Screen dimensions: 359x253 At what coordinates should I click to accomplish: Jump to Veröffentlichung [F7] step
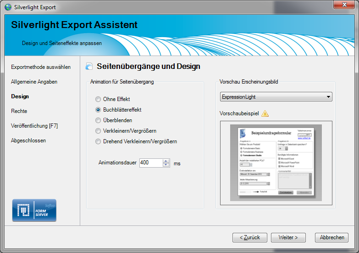click(34, 126)
